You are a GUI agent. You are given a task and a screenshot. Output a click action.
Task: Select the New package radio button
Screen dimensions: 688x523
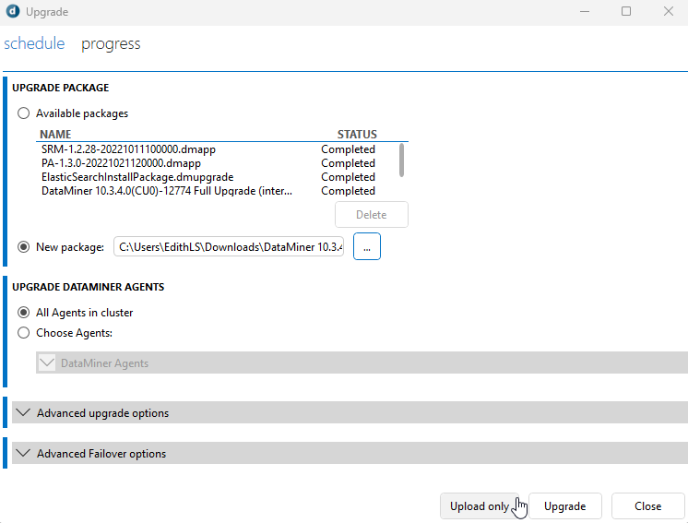pyautogui.click(x=24, y=247)
